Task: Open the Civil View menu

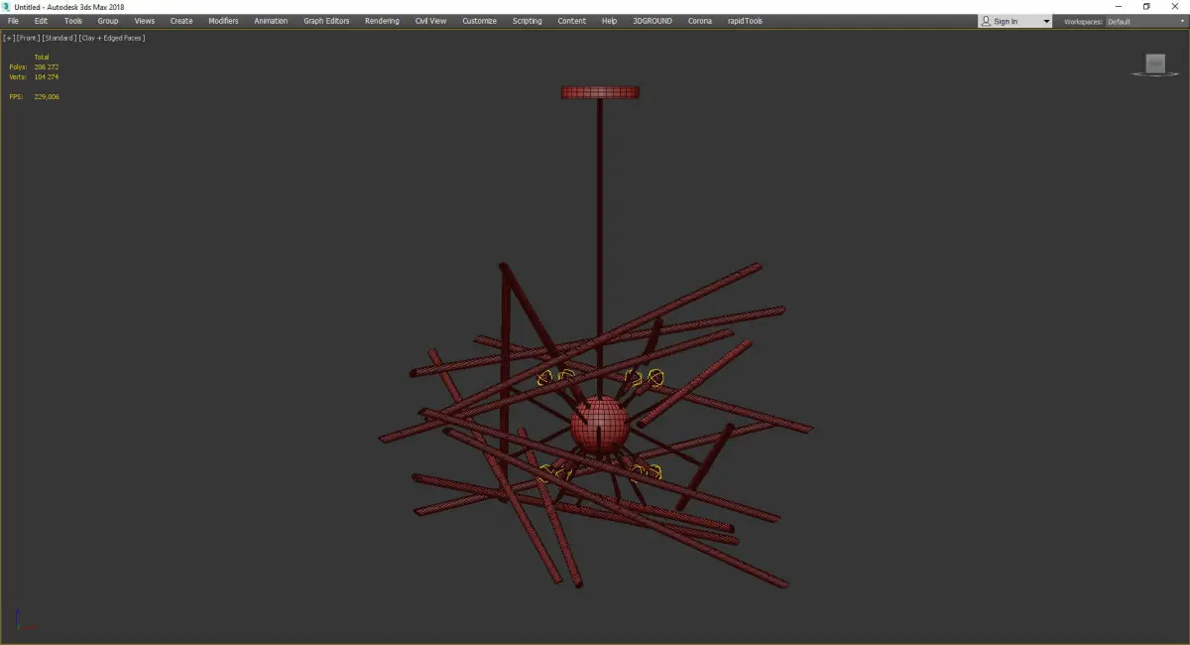Action: [430, 21]
